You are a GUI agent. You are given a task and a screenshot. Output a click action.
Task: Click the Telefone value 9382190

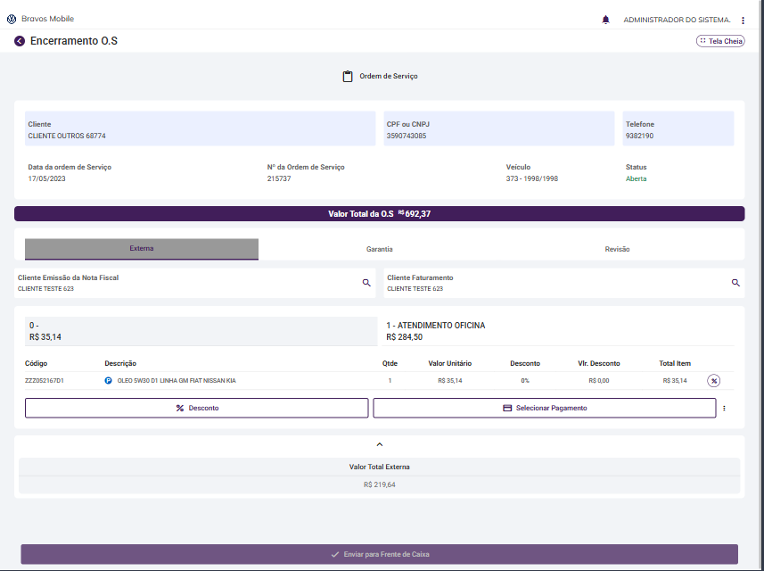[639, 136]
